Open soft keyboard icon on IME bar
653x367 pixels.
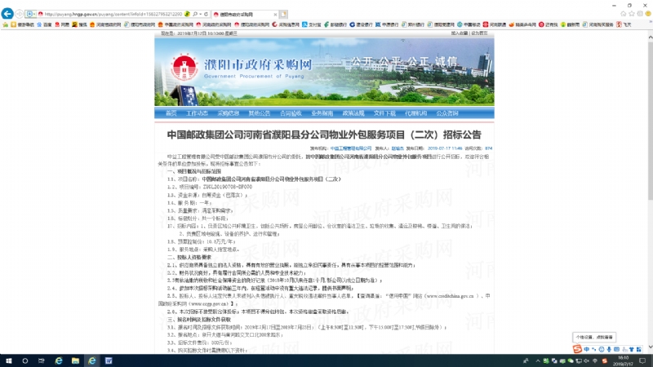click(x=616, y=349)
